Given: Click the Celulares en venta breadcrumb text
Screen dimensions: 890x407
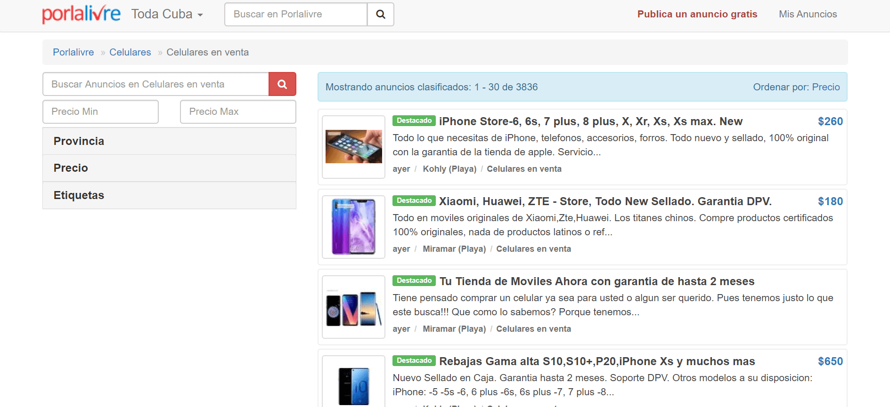Looking at the screenshot, I should [207, 52].
